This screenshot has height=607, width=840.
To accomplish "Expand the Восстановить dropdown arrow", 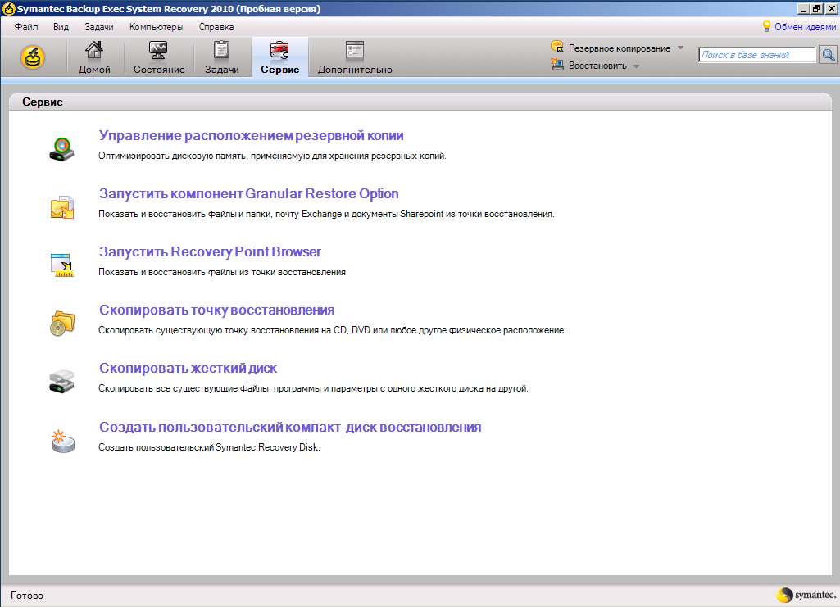I will point(637,66).
